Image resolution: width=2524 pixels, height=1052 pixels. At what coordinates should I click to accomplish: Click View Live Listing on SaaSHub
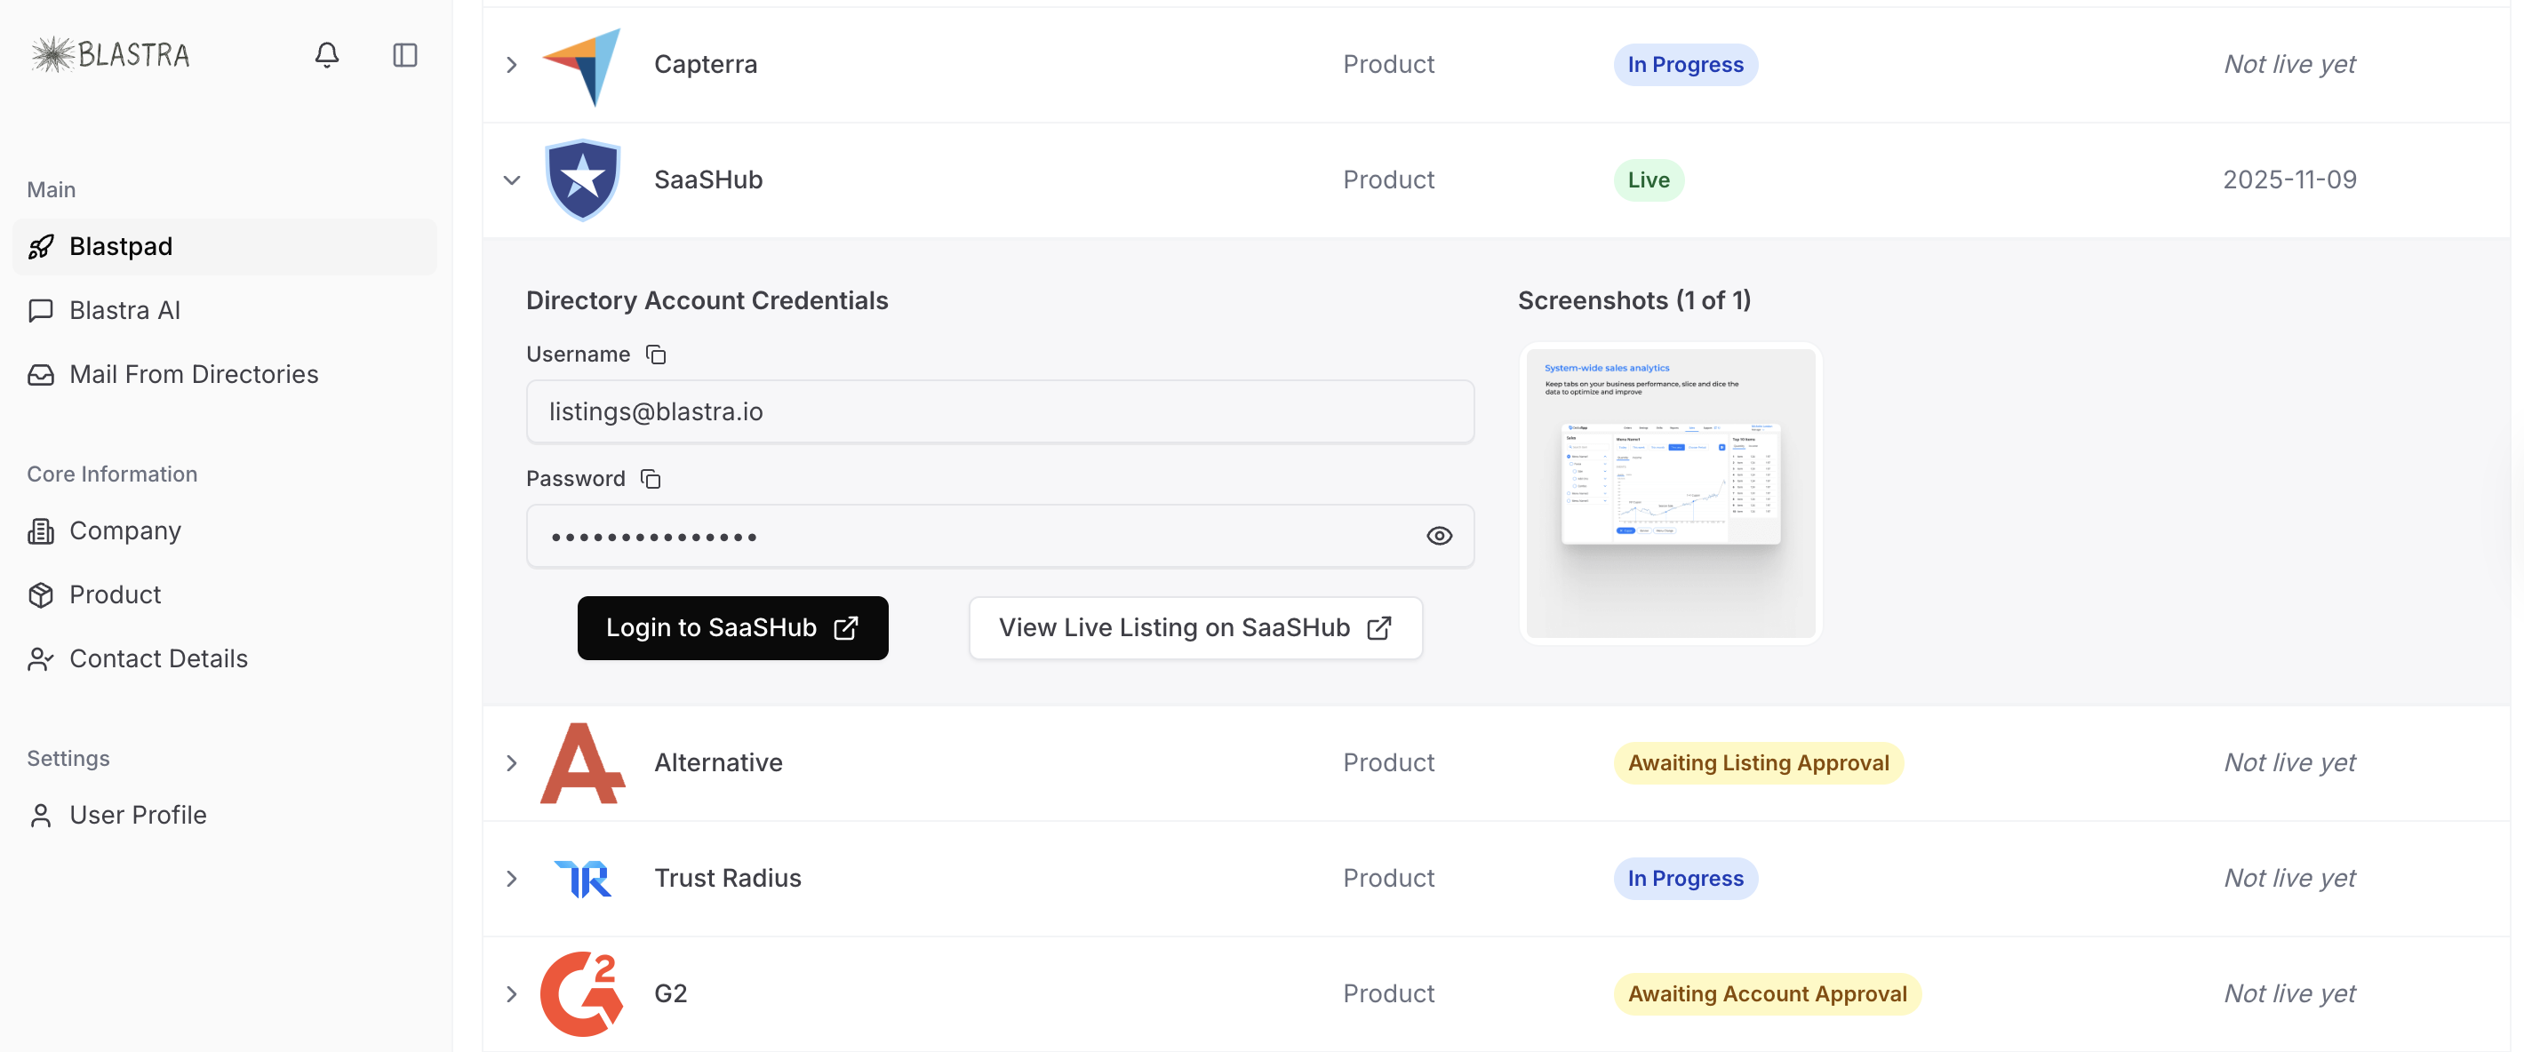1194,628
